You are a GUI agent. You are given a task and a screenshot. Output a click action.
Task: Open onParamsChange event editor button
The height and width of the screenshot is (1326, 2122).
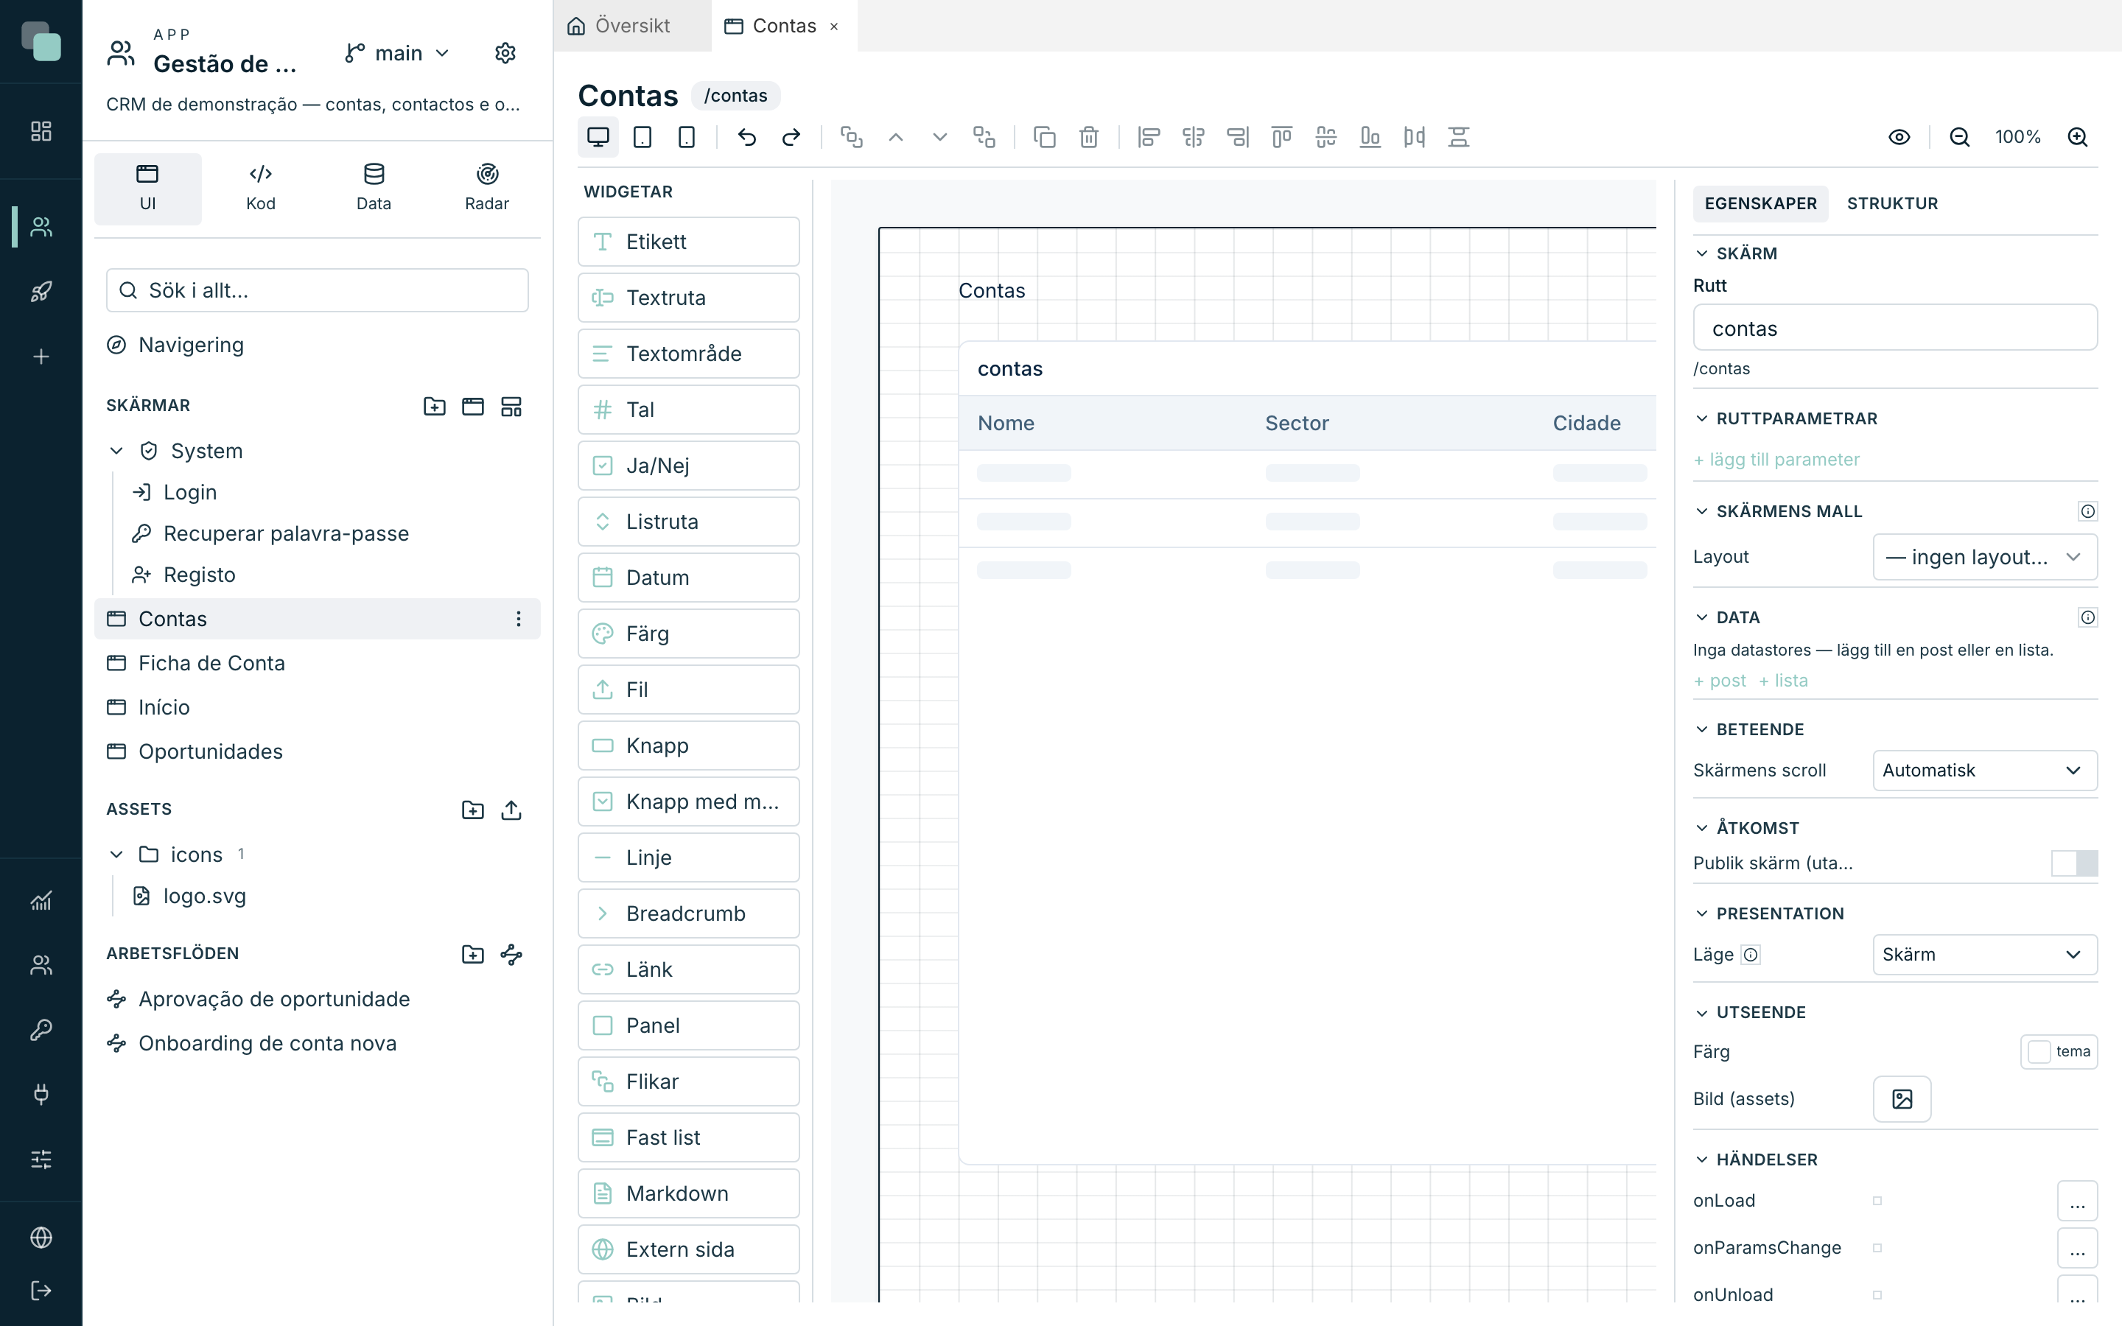pos(2077,1248)
